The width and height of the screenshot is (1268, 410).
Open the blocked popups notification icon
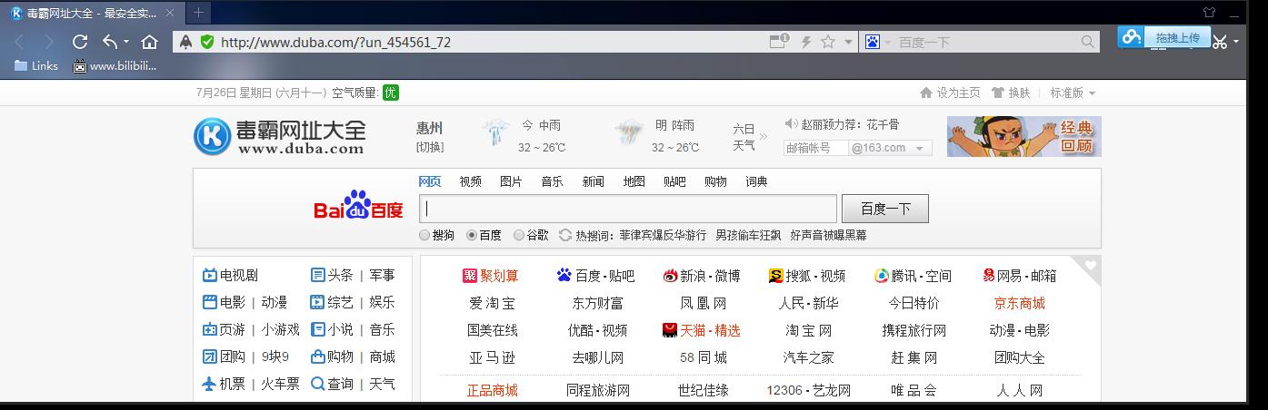pyautogui.click(x=779, y=41)
